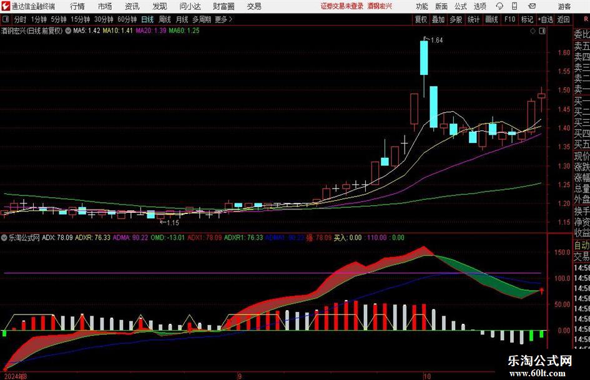Click the red R icon at top-right corner
The height and width of the screenshot is (380, 590).
pyautogui.click(x=586, y=19)
